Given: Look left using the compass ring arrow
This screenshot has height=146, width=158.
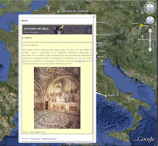Looking at the screenshot, I should tap(147, 8).
